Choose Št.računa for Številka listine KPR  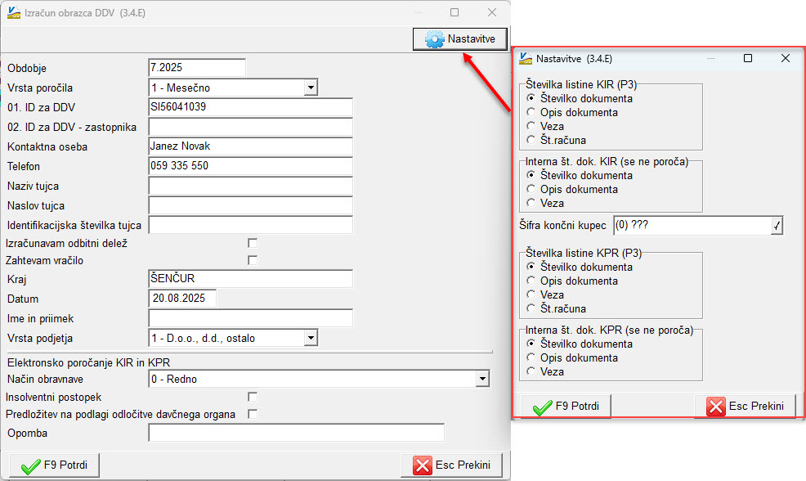pyautogui.click(x=531, y=308)
